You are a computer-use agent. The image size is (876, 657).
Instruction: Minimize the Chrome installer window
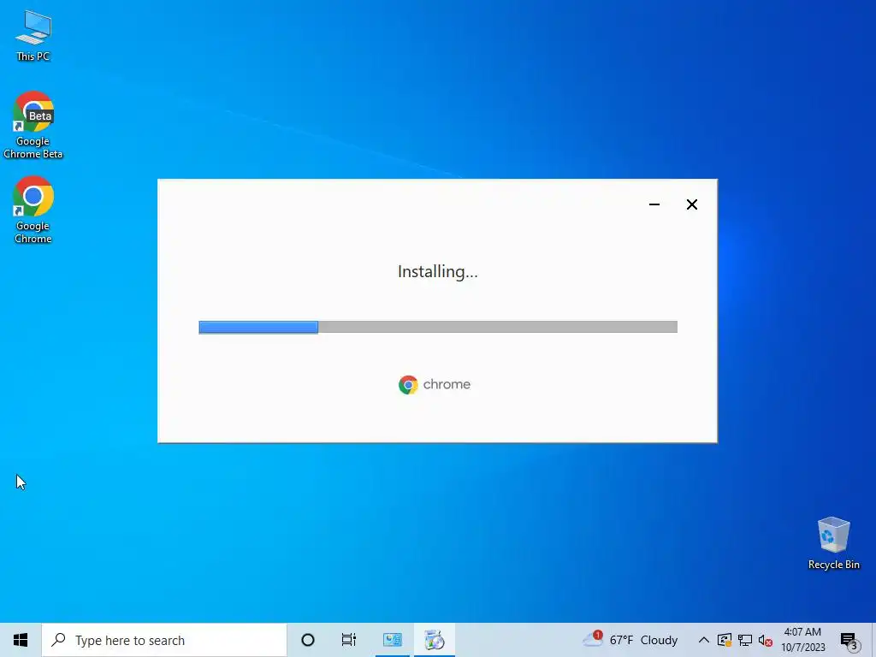coord(654,204)
